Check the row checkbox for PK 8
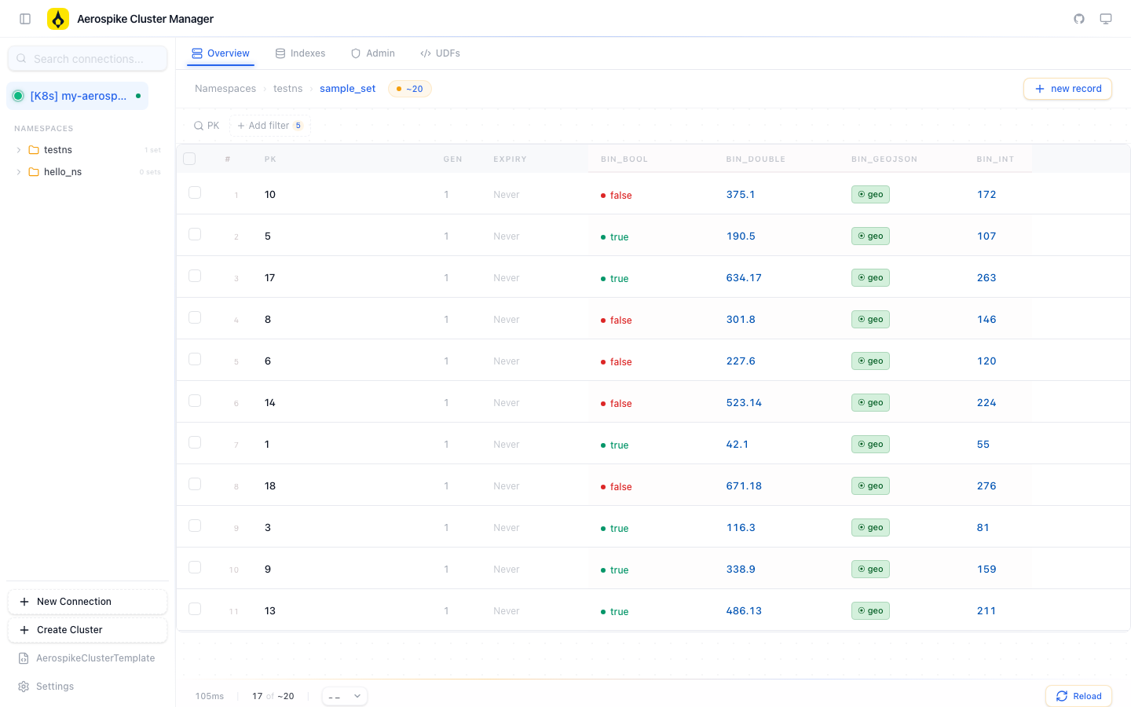Viewport: 1131px width, 707px height. click(195, 317)
